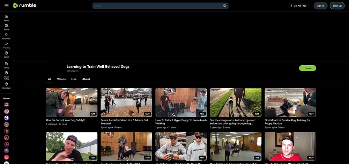Open Service Dog Training Alsatian thumbnail

pos(290,102)
